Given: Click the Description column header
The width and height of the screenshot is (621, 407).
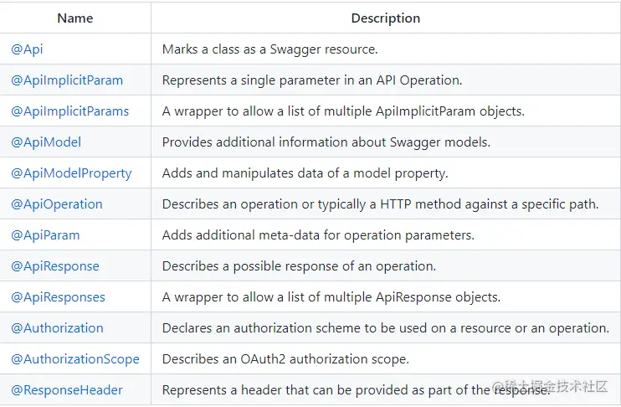Looking at the screenshot, I should (386, 18).
